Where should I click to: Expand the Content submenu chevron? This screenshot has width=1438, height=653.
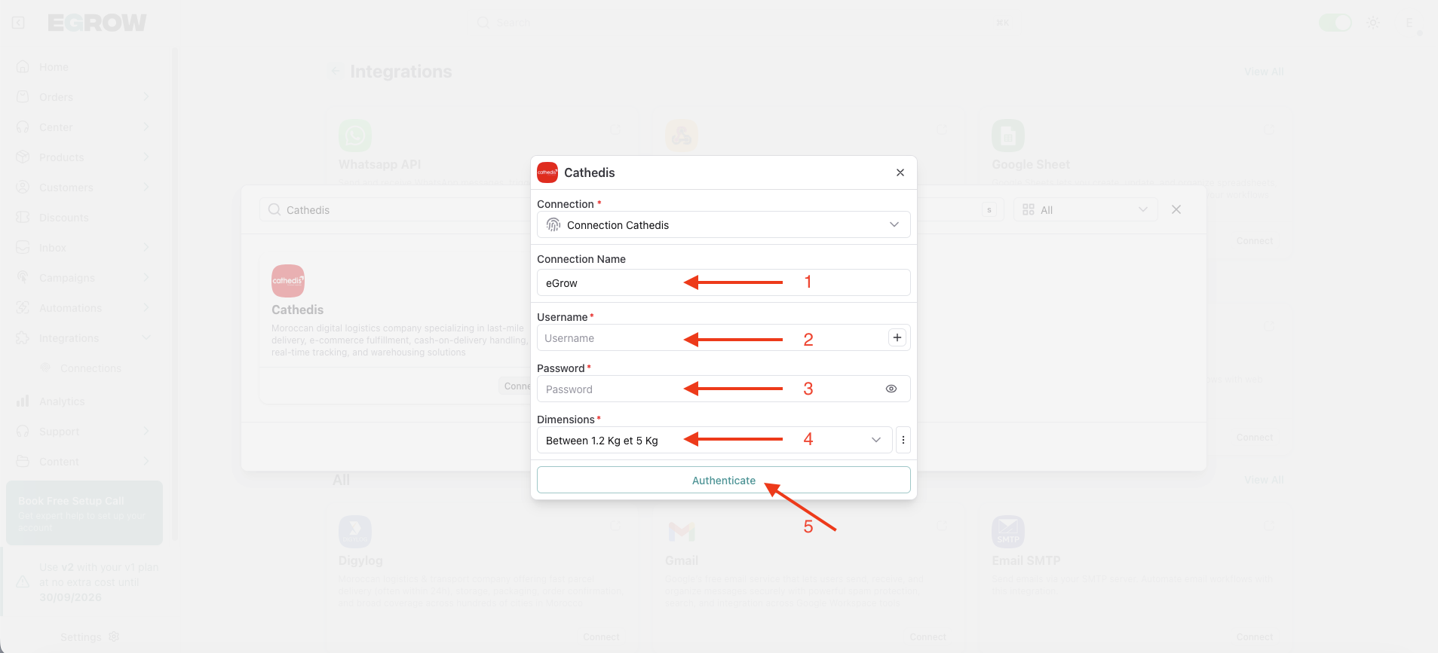146,462
